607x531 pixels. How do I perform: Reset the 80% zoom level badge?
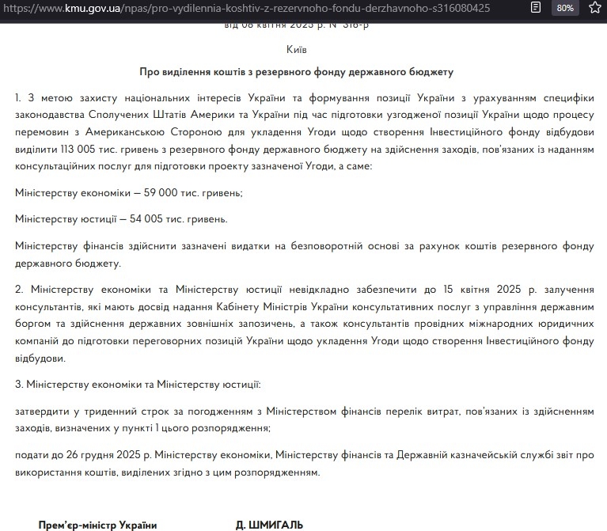565,8
